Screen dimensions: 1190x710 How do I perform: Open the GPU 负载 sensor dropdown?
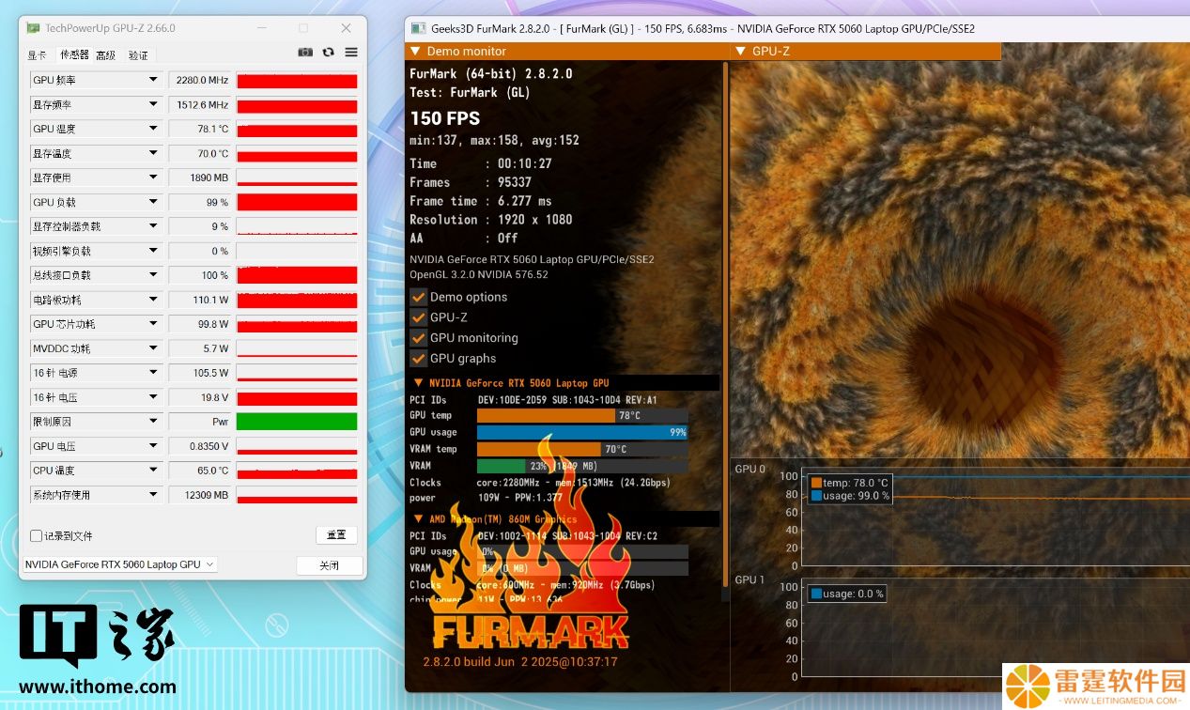click(x=153, y=202)
